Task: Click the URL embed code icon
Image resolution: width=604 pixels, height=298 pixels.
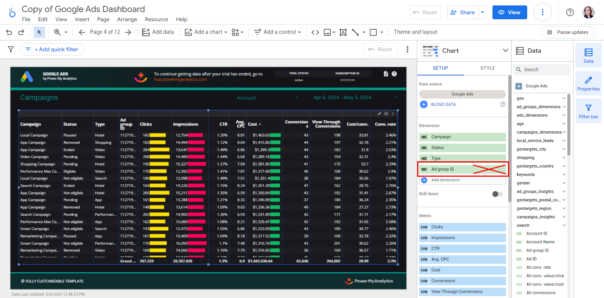Action: [x=315, y=32]
